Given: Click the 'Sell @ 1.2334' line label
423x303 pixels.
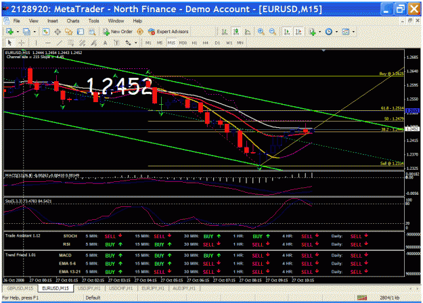Looking at the screenshot, I should click(392, 164).
